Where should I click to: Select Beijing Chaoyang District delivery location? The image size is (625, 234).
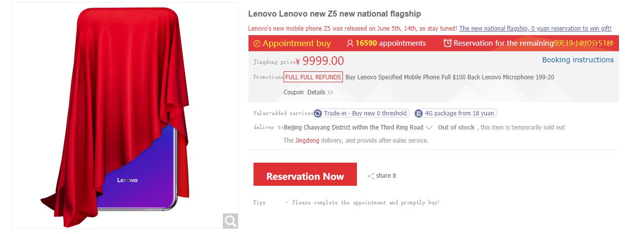pyautogui.click(x=353, y=128)
